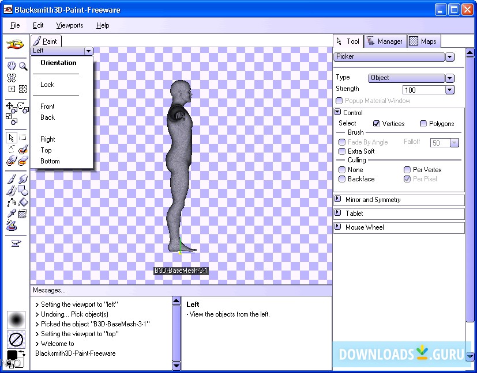Click the anvil icon in toolbar
The width and height of the screenshot is (477, 373).
point(16,243)
